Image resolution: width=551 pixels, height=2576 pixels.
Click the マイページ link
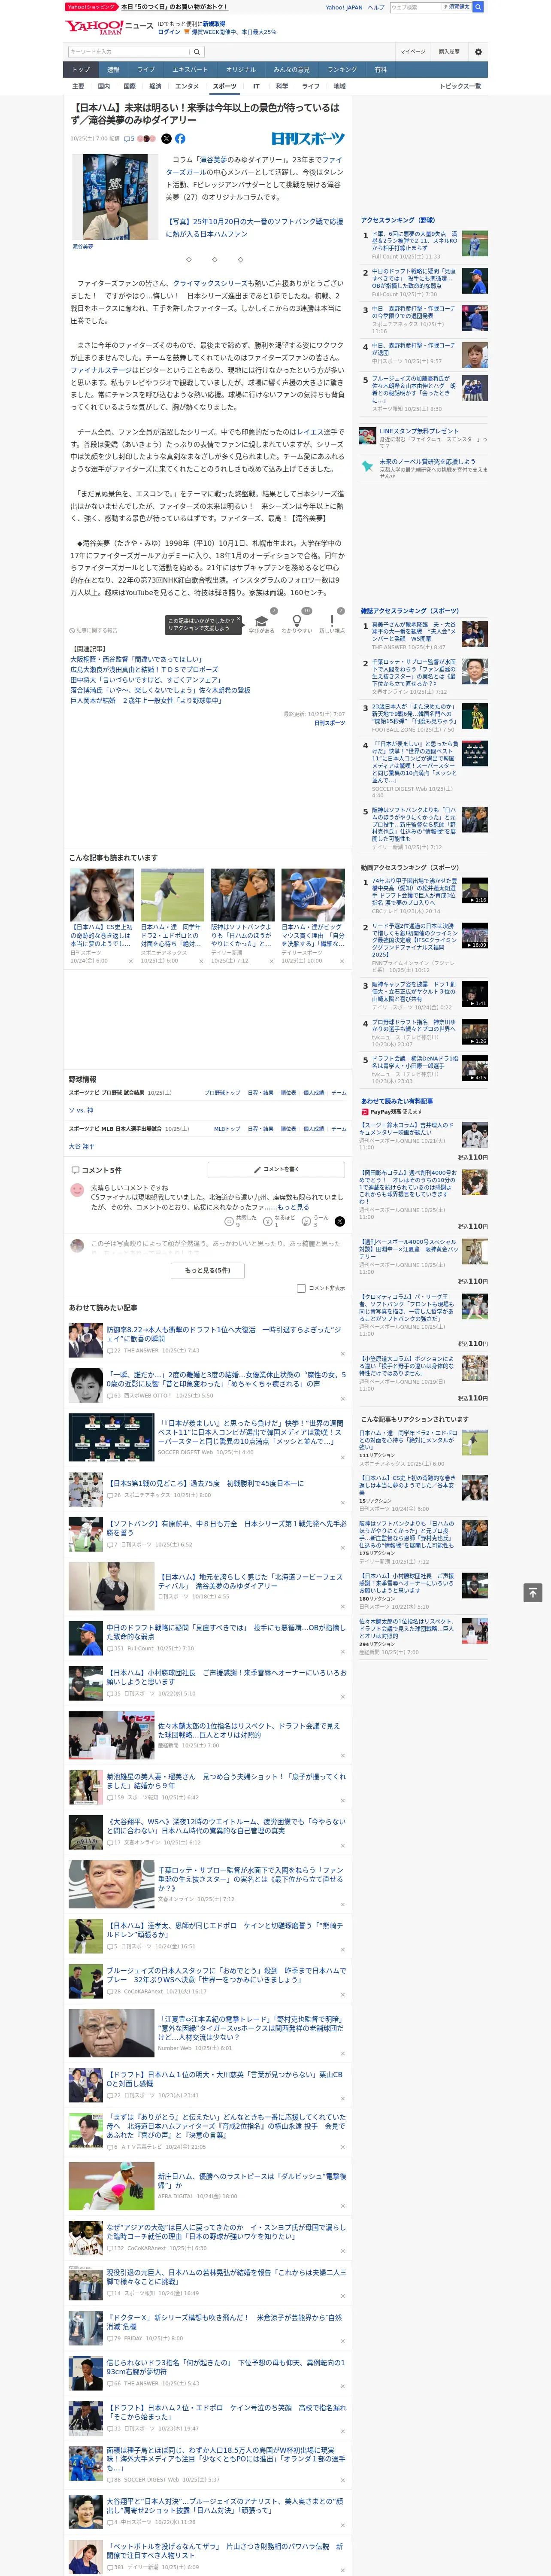[x=413, y=51]
